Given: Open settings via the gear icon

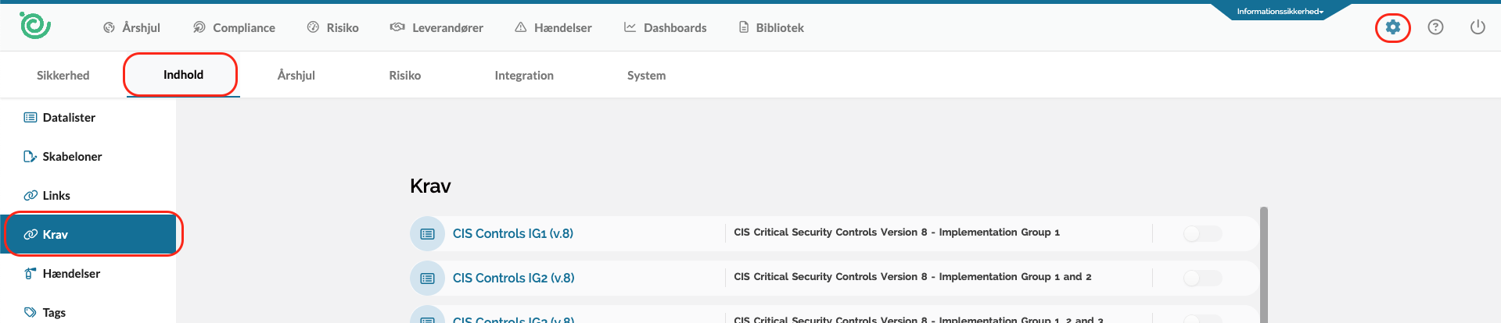Looking at the screenshot, I should (x=1392, y=27).
